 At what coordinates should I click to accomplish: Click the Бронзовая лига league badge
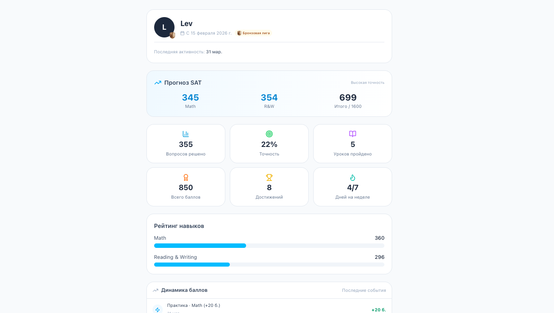[x=253, y=33]
